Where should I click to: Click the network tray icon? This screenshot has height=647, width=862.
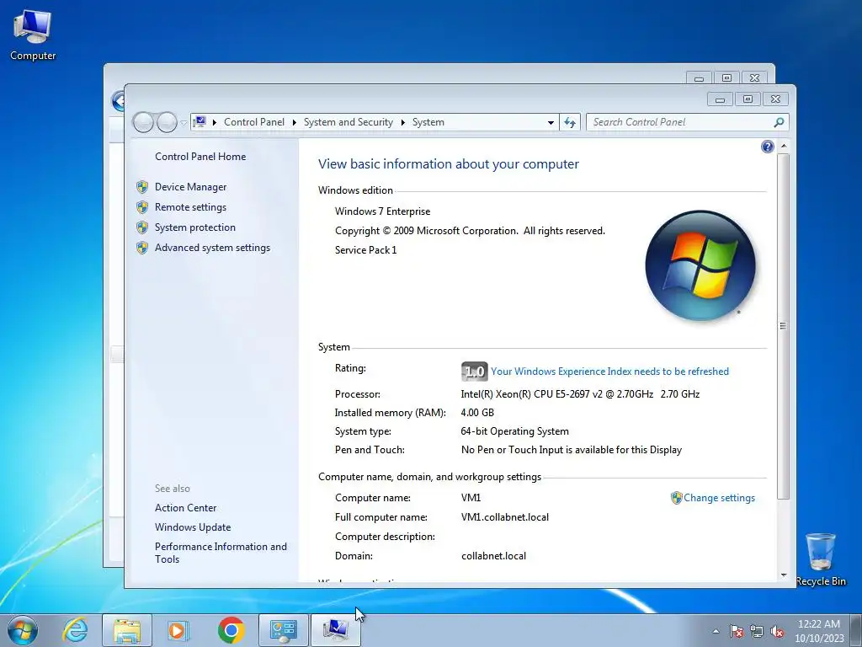(757, 632)
